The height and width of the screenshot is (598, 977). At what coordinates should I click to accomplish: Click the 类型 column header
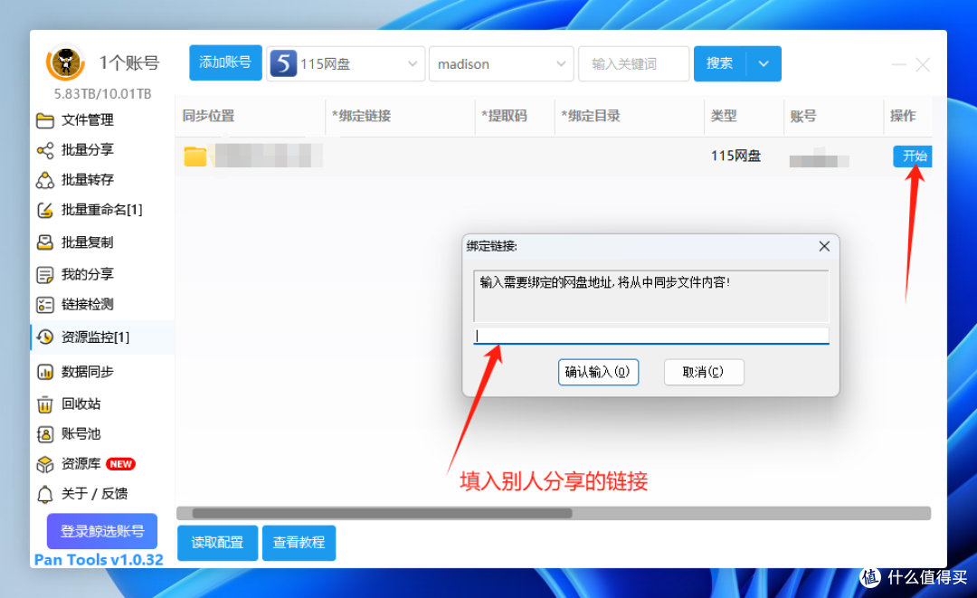[724, 116]
